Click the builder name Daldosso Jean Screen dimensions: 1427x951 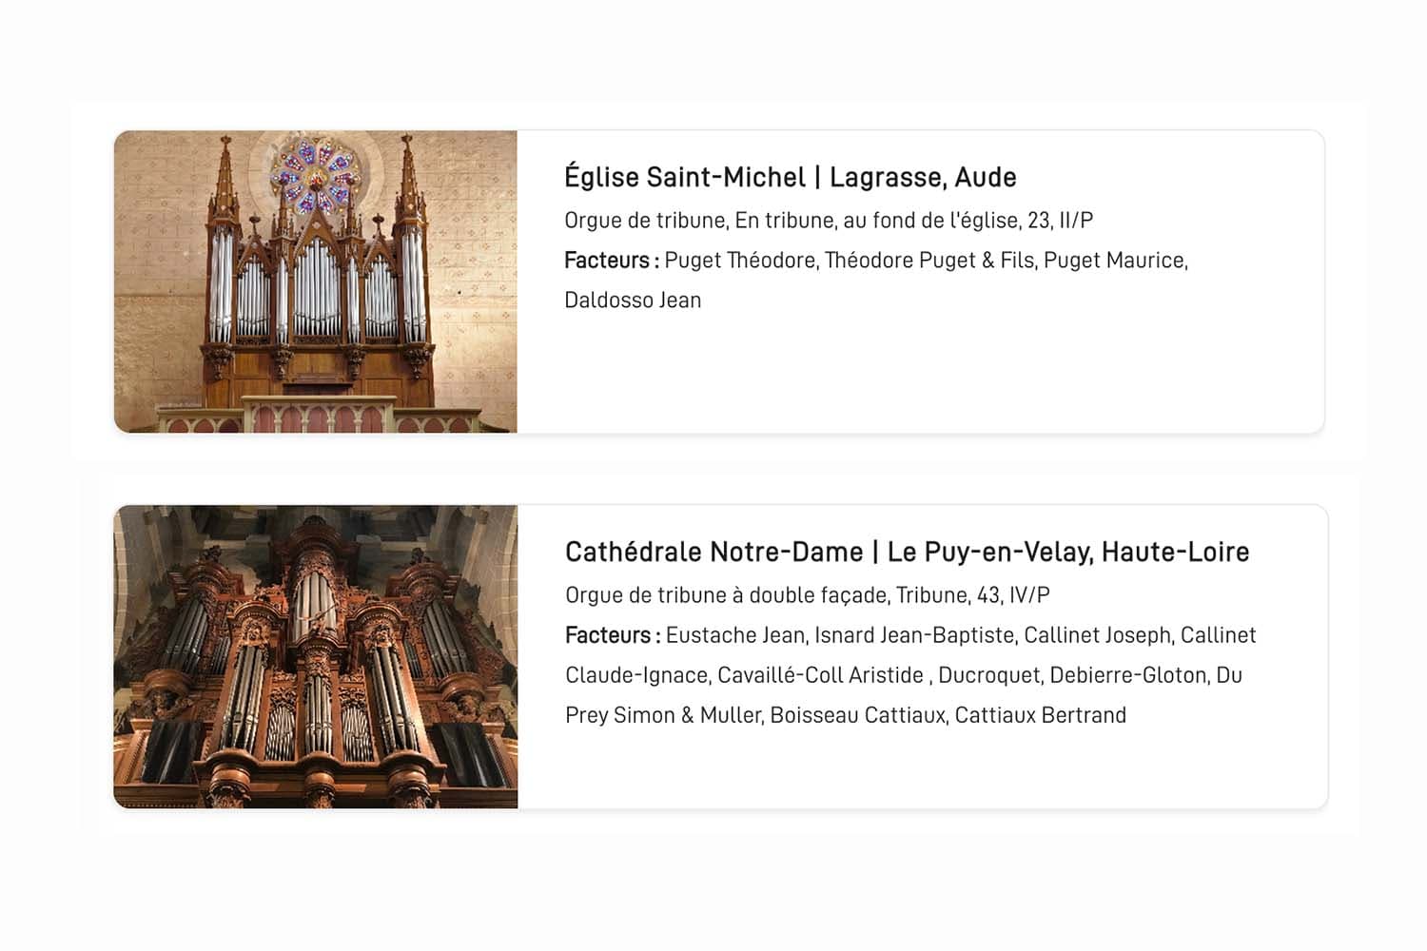tap(633, 301)
